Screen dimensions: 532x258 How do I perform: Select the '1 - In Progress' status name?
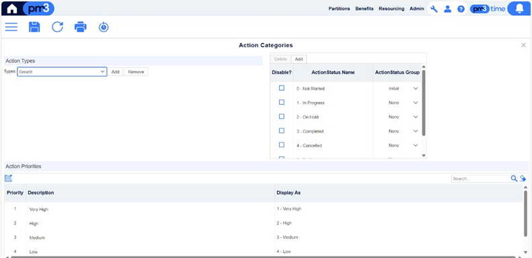tap(311, 103)
